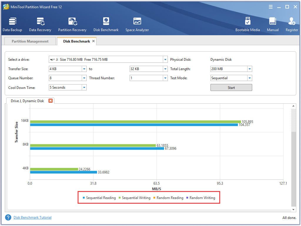Image resolution: width=301 pixels, height=226 pixels.
Task: Close the Drive J benchmark results tab
Action: tap(50, 101)
